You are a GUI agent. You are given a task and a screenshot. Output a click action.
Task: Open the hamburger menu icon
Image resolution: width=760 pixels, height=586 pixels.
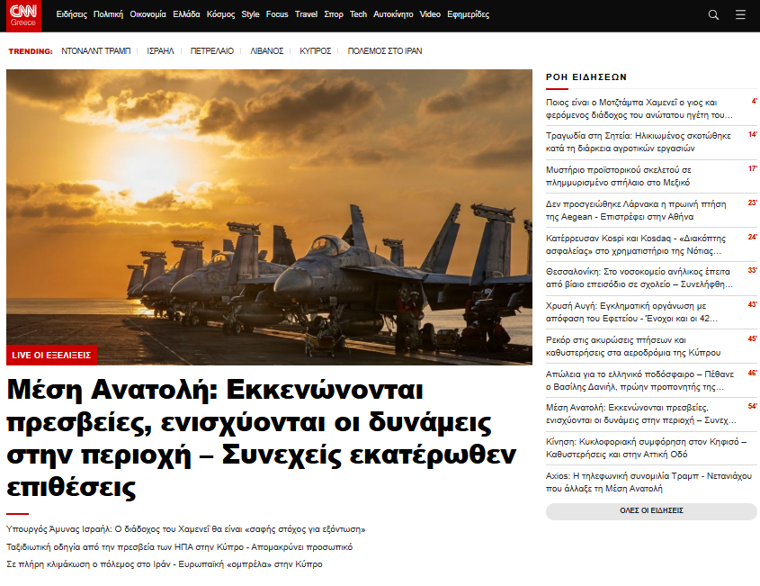(x=740, y=15)
